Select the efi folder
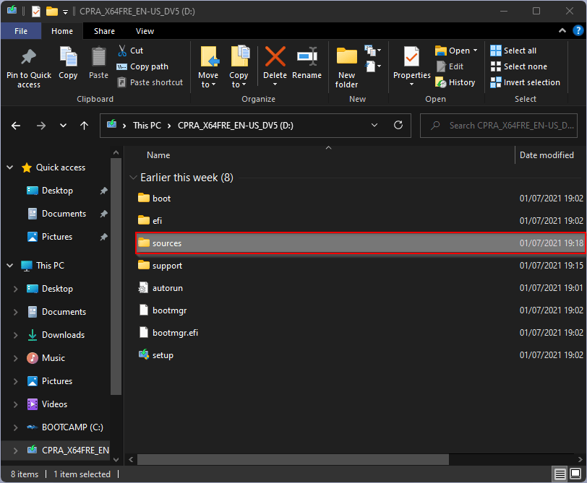 (x=361, y=221)
